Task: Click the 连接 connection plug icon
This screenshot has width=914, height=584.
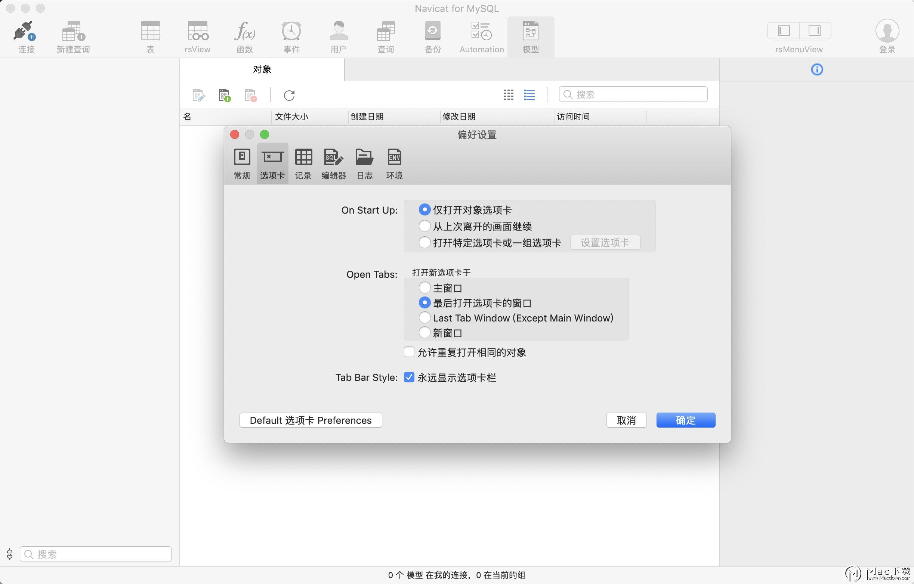Action: pos(25,31)
